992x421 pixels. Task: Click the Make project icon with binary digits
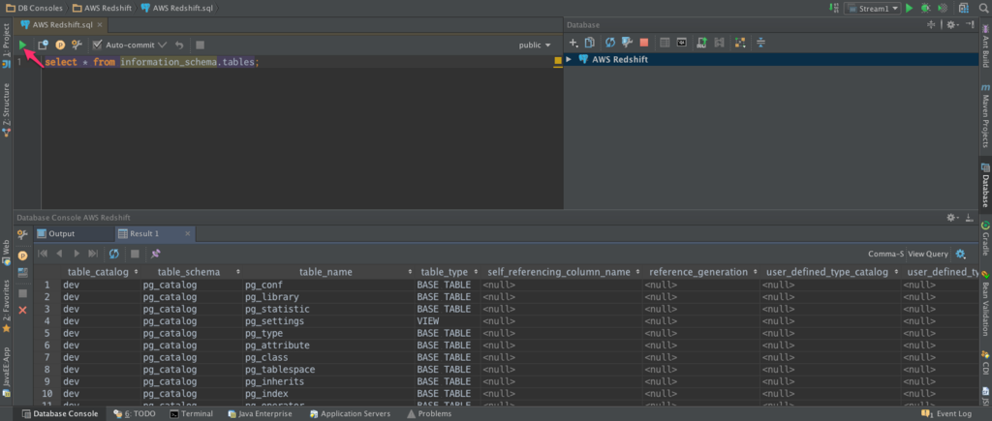pos(832,8)
